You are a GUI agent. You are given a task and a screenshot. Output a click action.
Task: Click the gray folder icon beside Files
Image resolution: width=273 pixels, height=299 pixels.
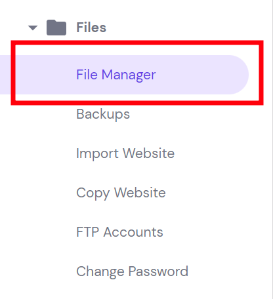(x=56, y=28)
